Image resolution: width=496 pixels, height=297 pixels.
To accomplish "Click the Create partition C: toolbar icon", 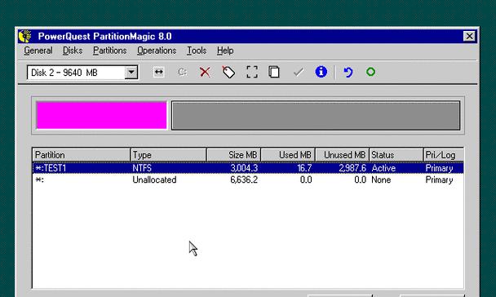I will [182, 72].
